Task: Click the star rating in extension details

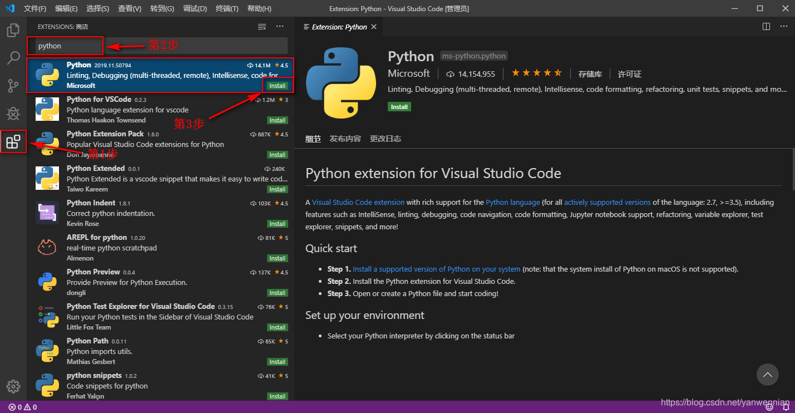Action: click(536, 73)
